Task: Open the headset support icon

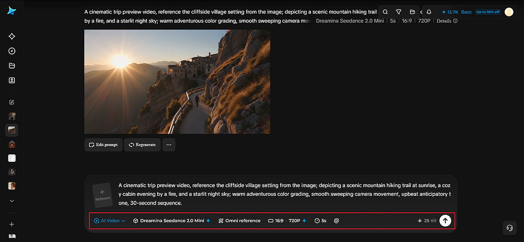Action: click(x=509, y=228)
